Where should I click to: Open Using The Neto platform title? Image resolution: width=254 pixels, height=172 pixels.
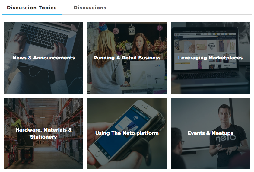click(x=127, y=133)
